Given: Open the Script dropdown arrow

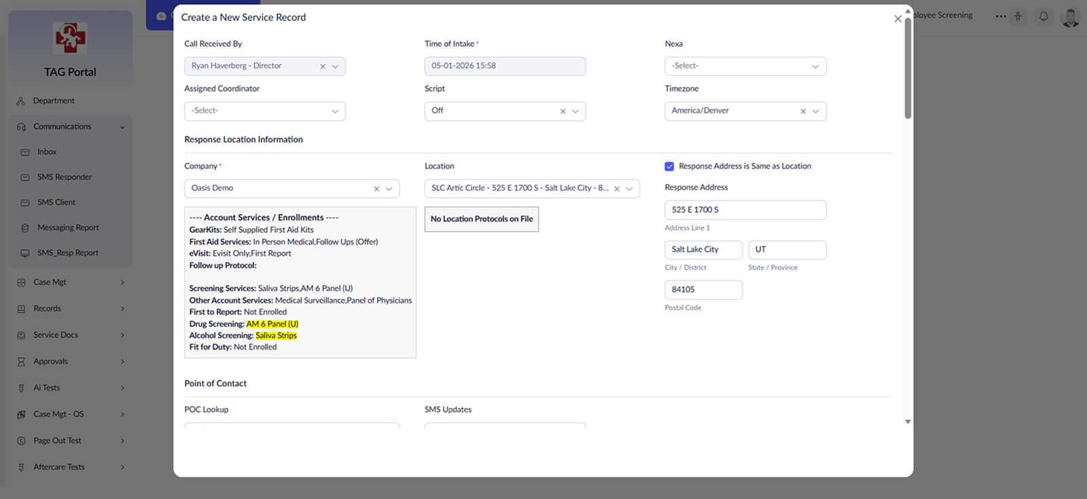Looking at the screenshot, I should [x=575, y=111].
